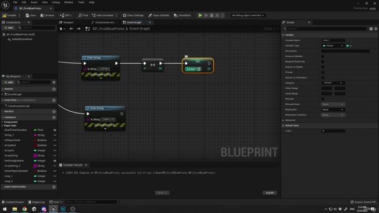This screenshot has height=213, width=379.
Task: Open Variable Type Integer dropdown
Action: [x=333, y=46]
